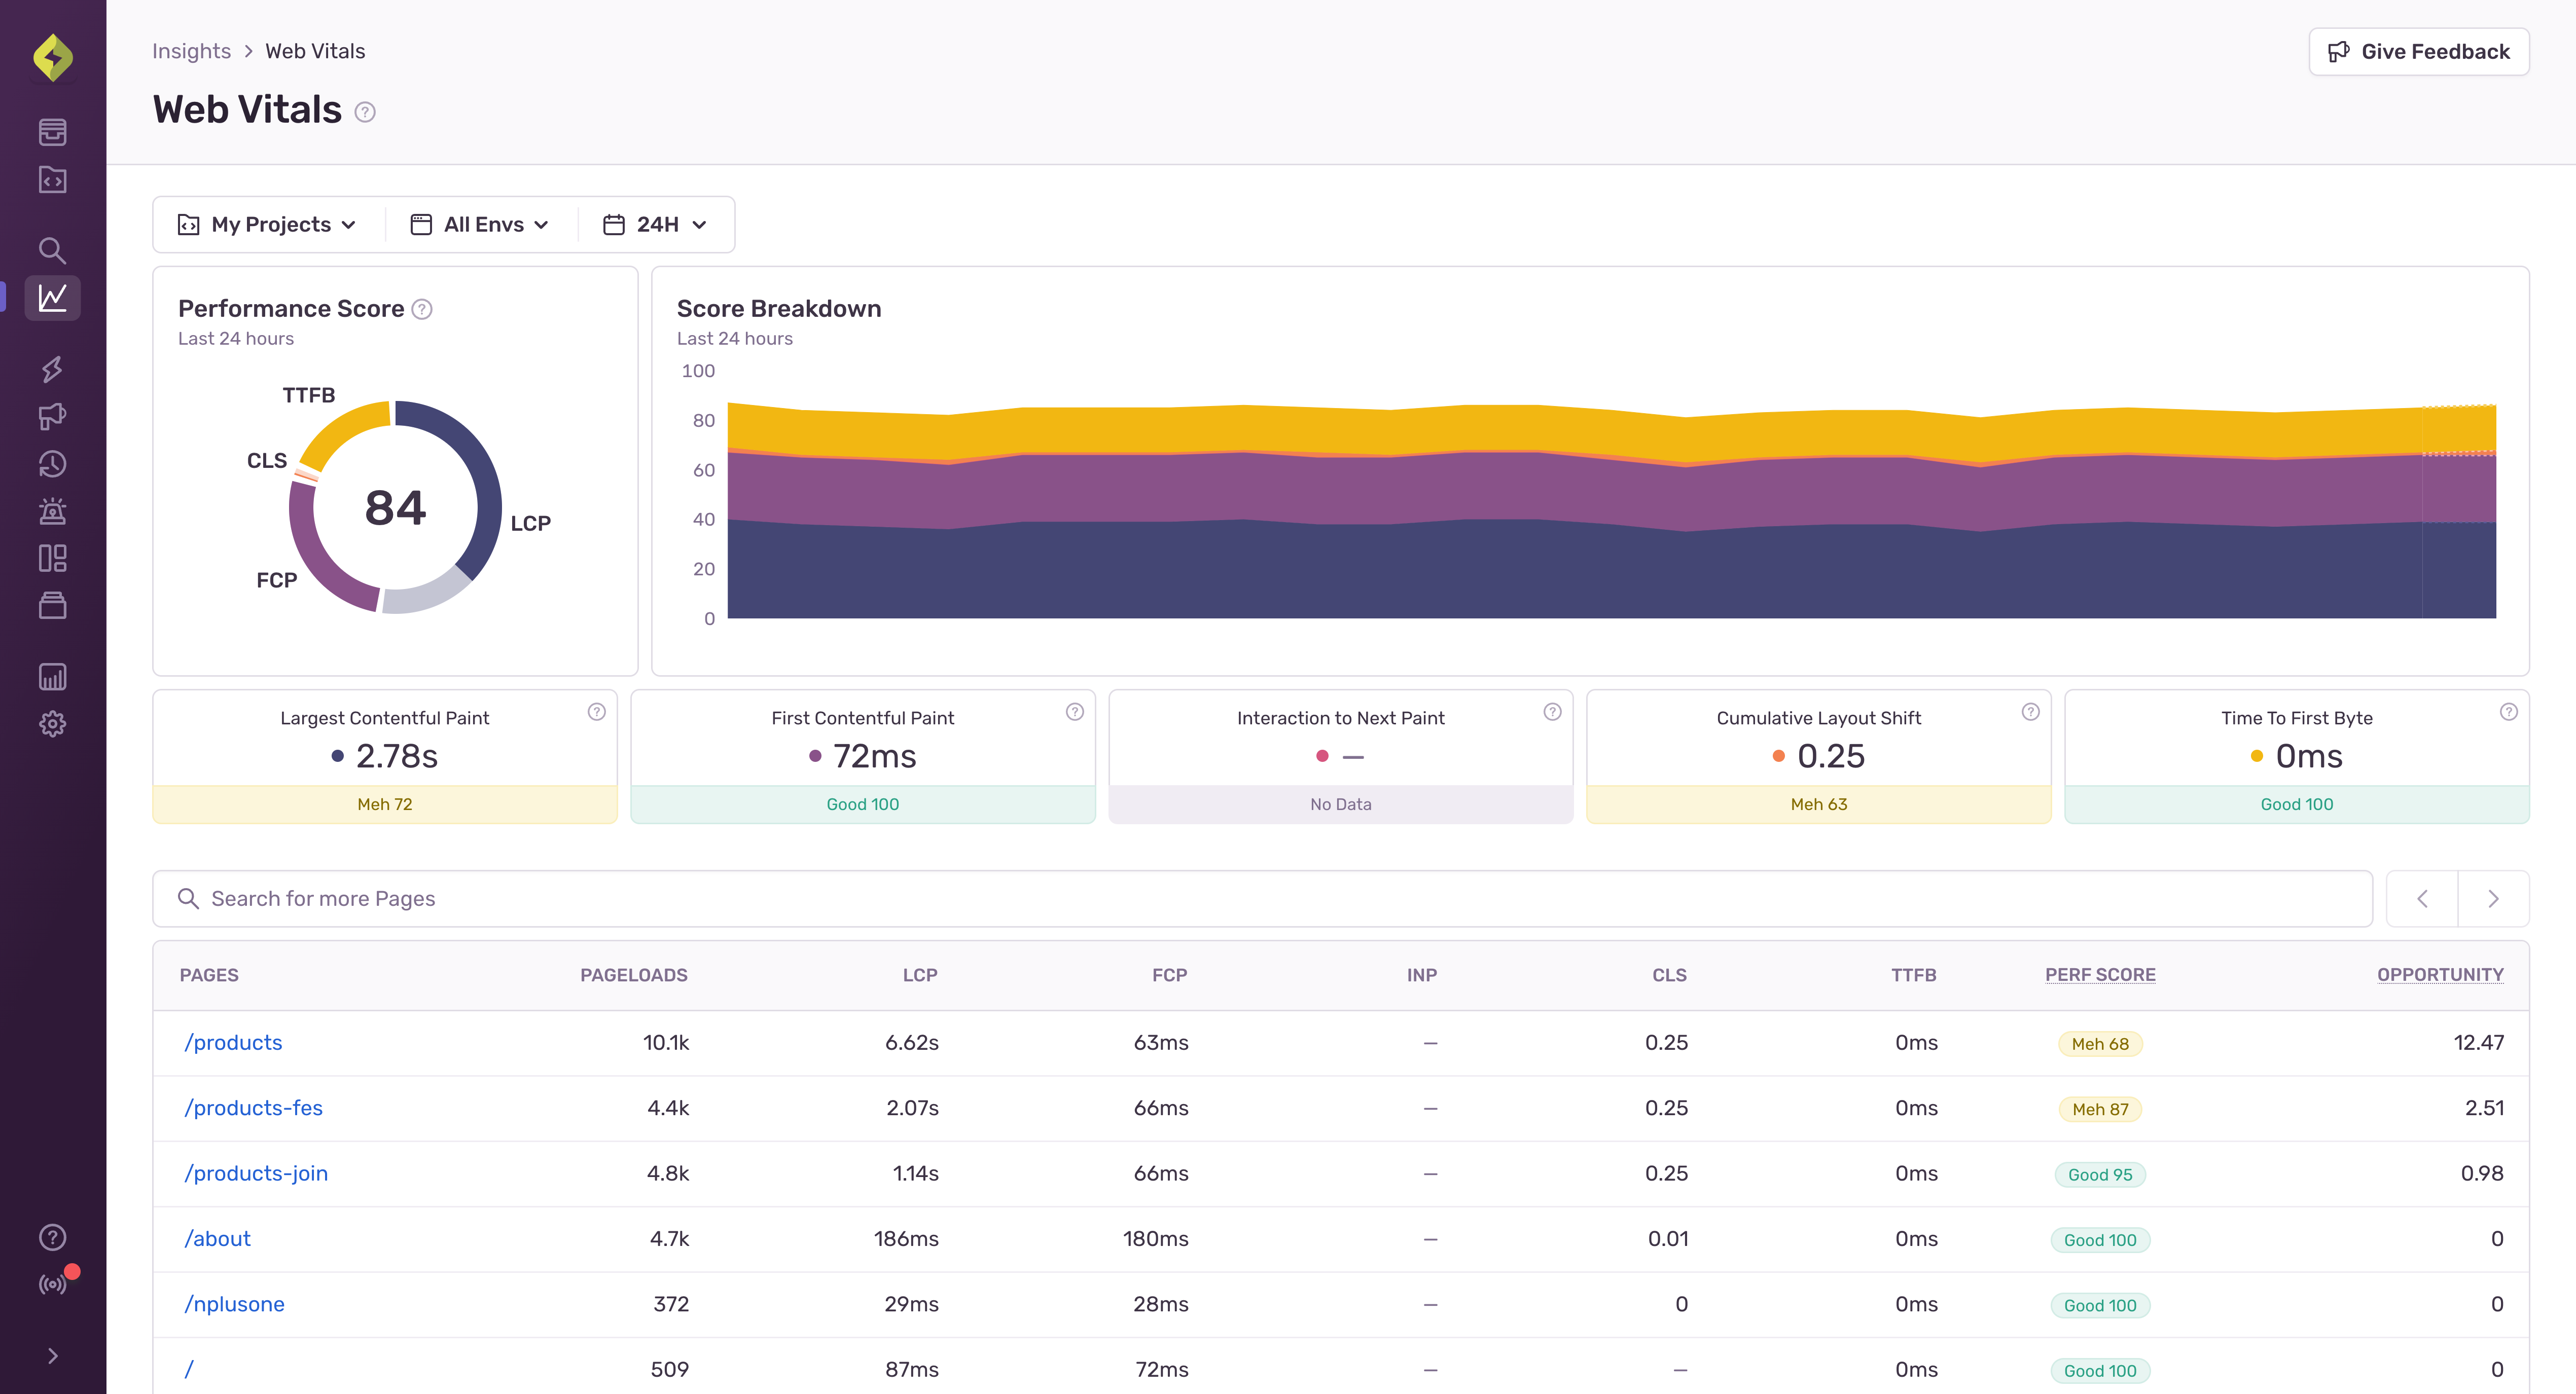The width and height of the screenshot is (2576, 1394).
Task: Click the Web Vitals breadcrumb text
Action: pyautogui.click(x=315, y=51)
